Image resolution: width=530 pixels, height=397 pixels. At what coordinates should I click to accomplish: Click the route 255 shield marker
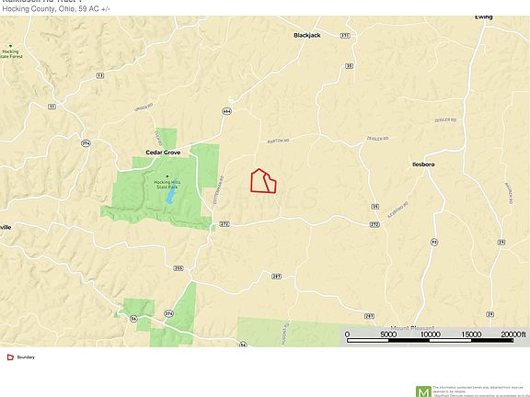point(179,268)
